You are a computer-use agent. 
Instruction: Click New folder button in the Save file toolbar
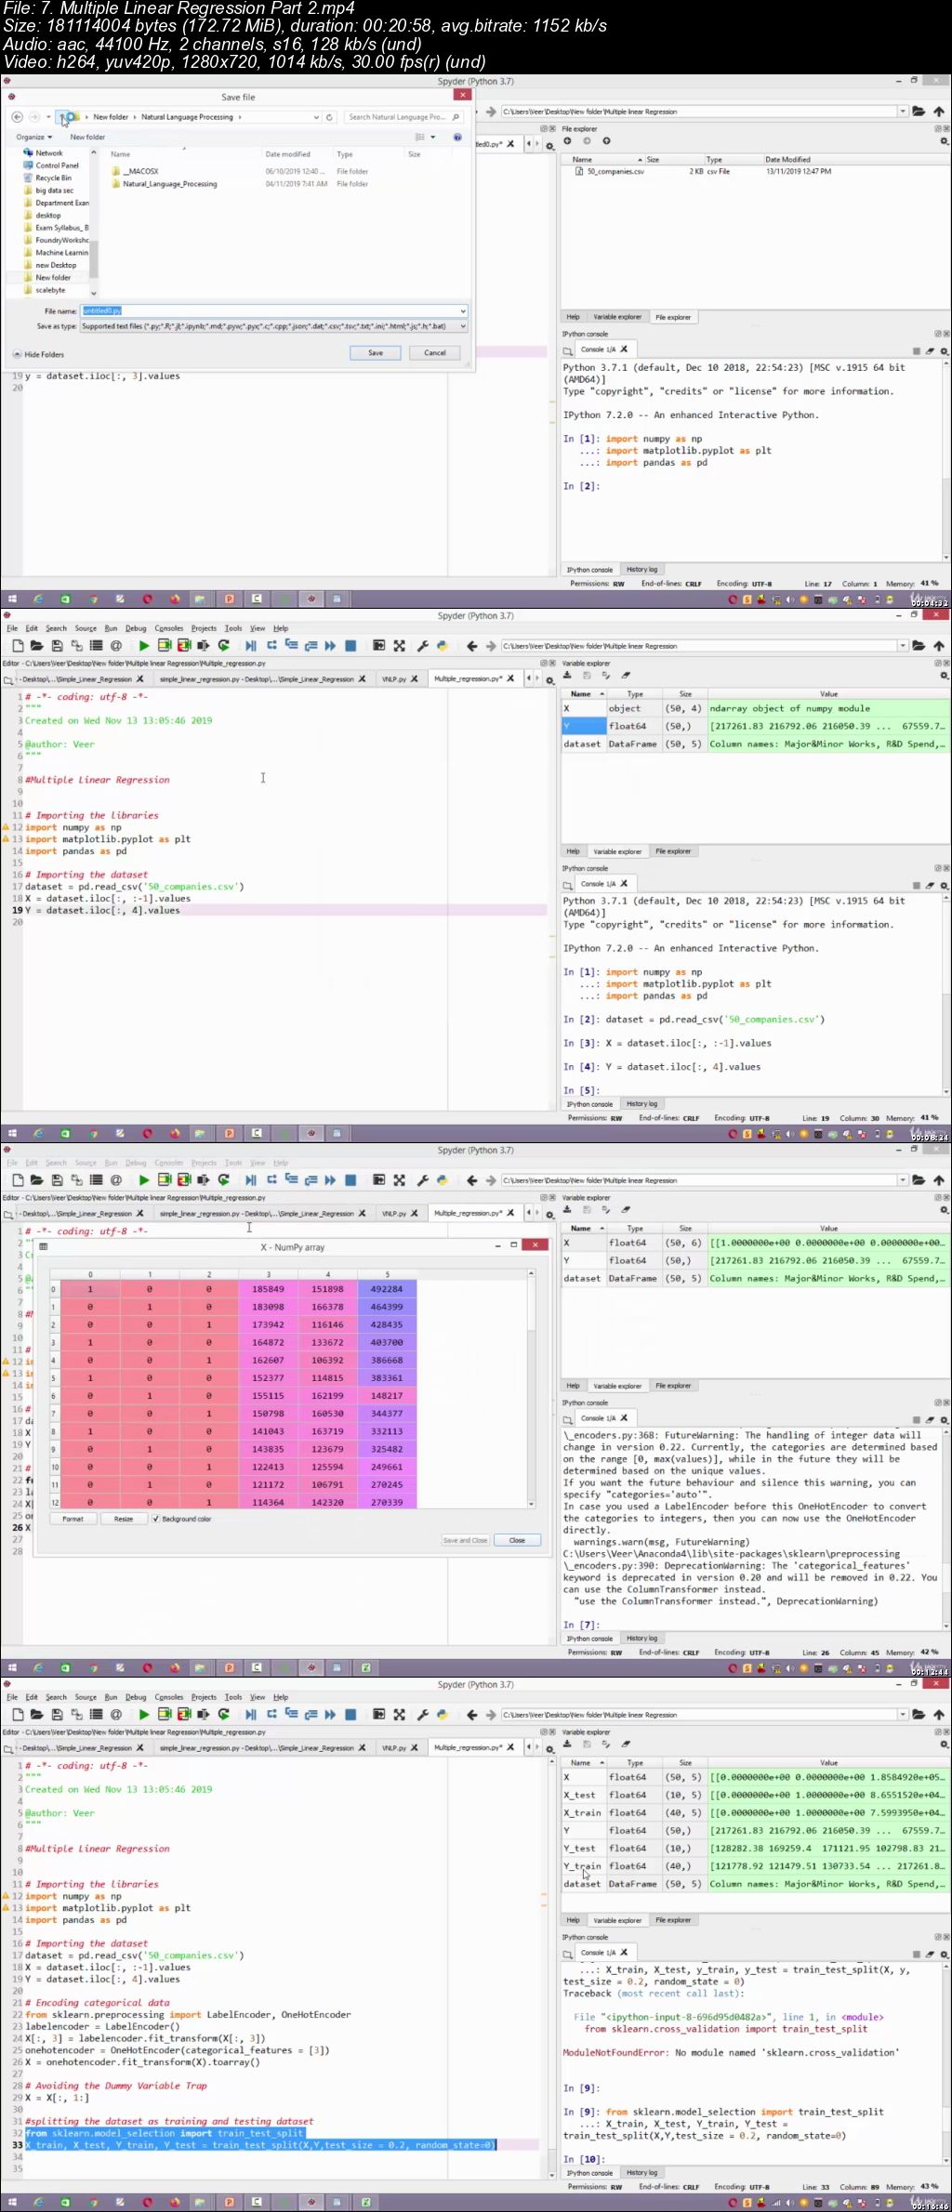click(87, 137)
